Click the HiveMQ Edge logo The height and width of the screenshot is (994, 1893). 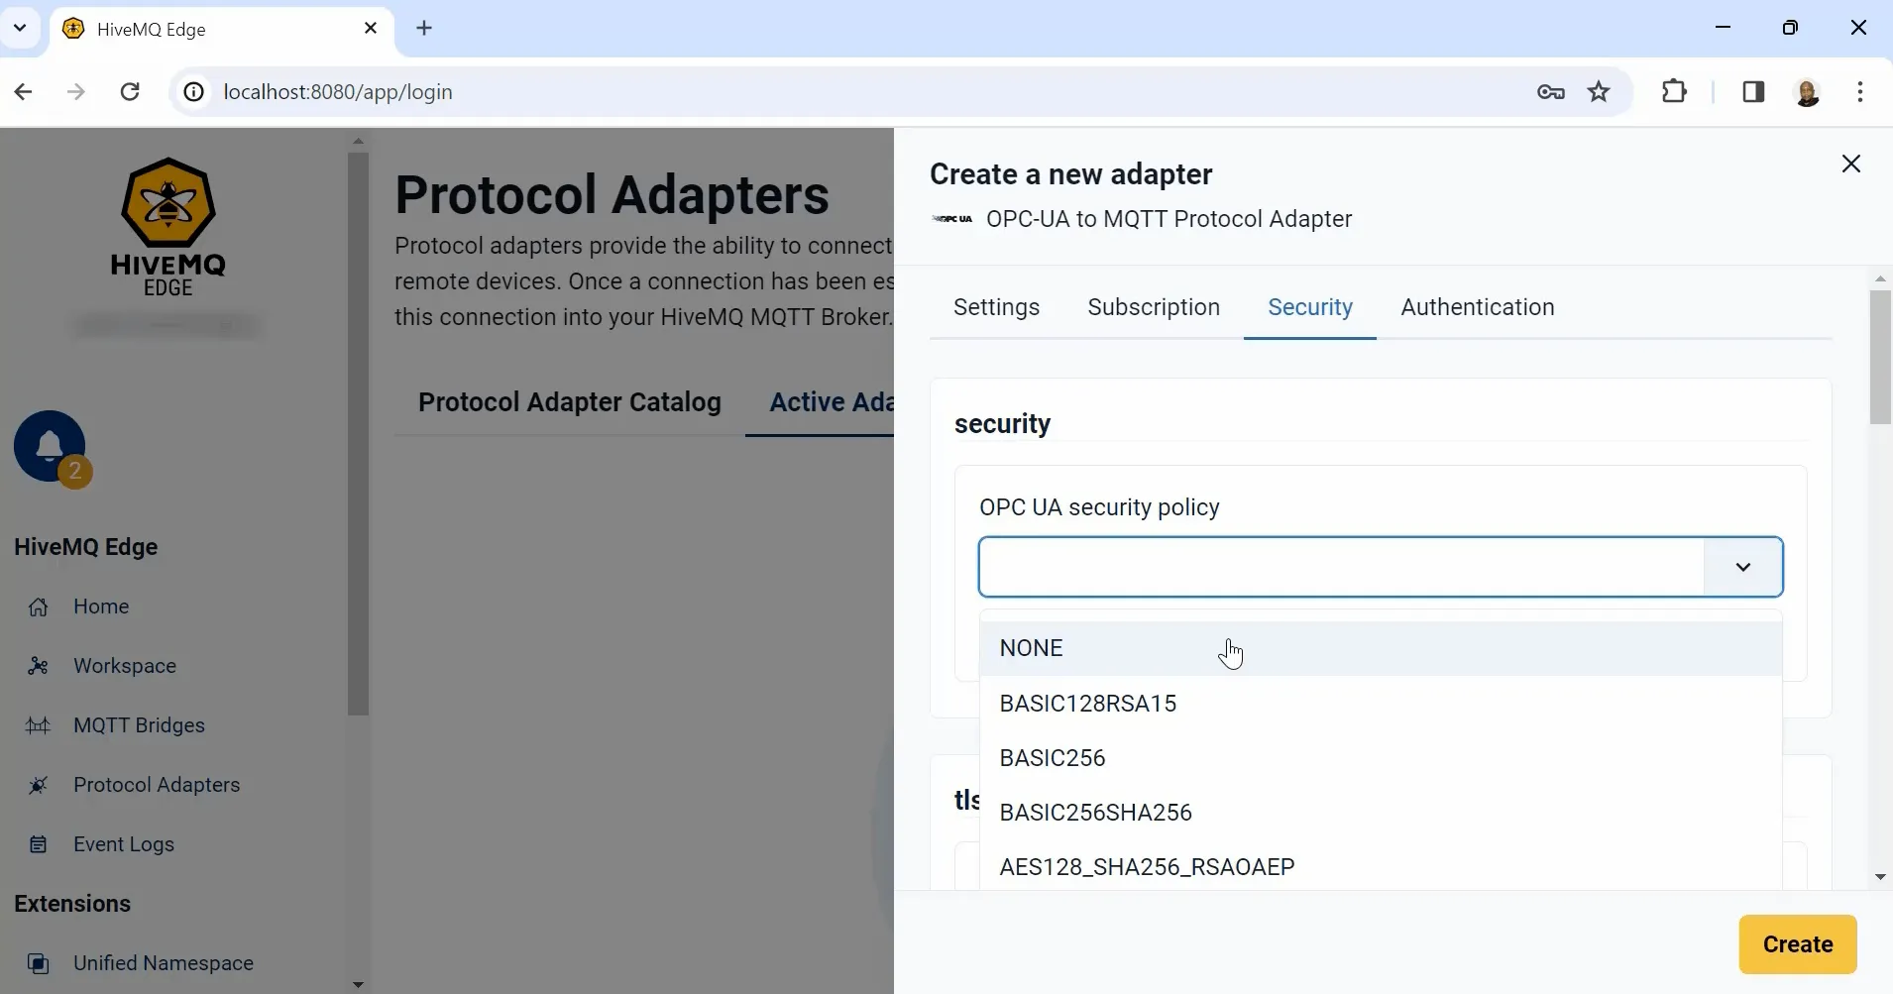[167, 227]
